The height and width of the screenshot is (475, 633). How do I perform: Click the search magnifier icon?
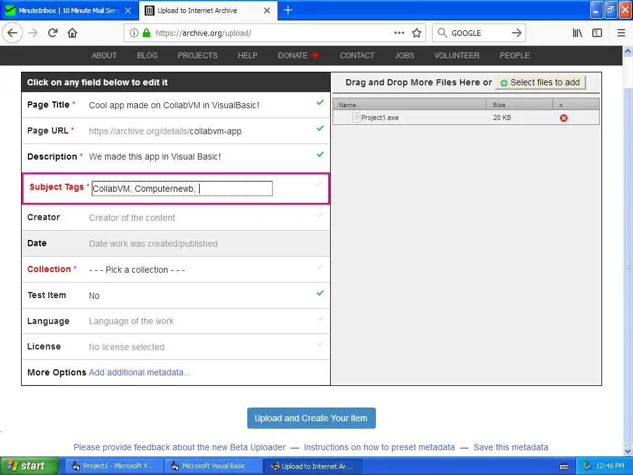pyautogui.click(x=443, y=33)
